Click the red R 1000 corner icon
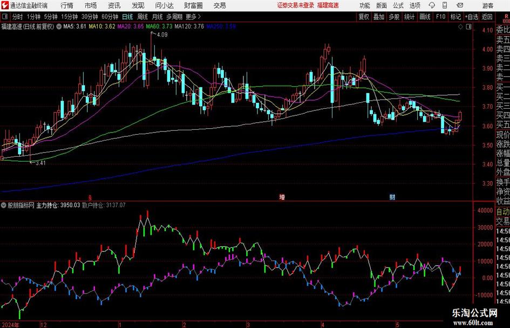Viewport: 510px width, 328px height. pyautogui.click(x=506, y=18)
